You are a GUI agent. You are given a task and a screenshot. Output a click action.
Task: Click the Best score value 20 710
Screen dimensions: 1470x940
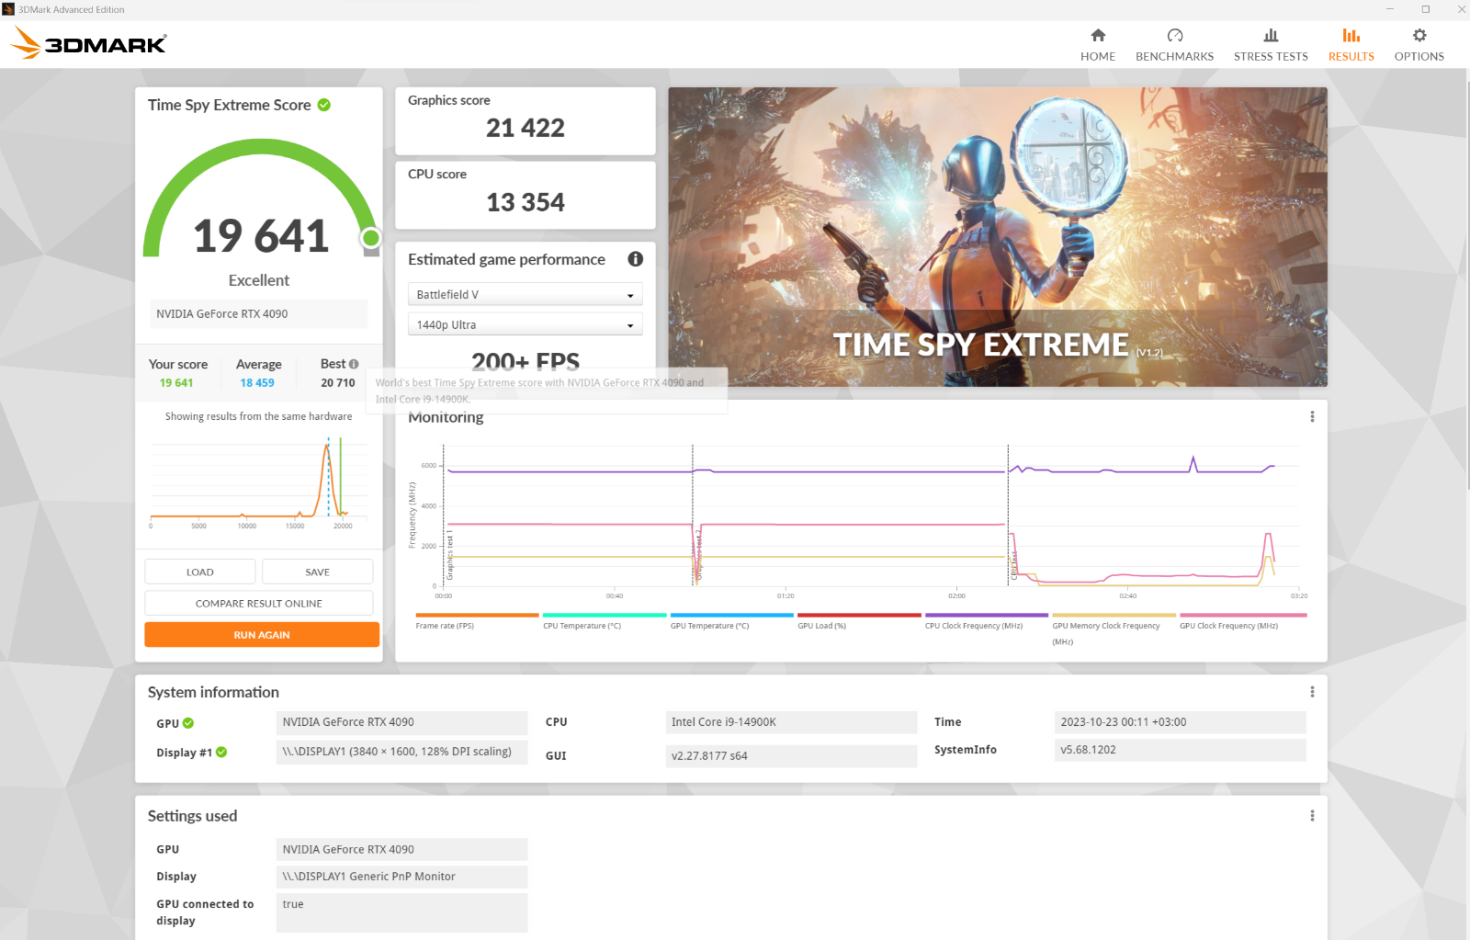click(x=337, y=383)
